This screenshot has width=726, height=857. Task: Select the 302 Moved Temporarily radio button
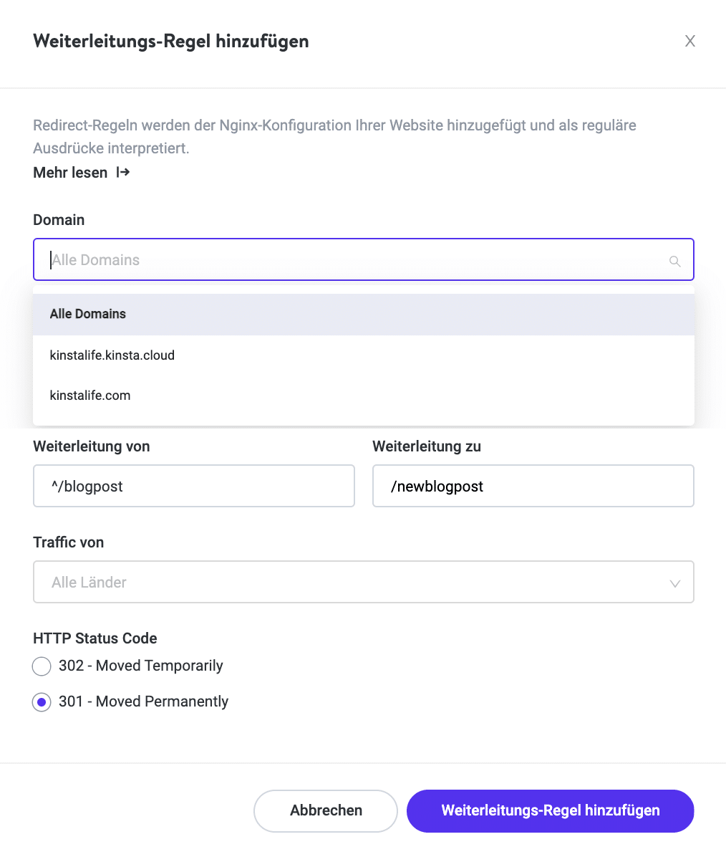click(42, 666)
